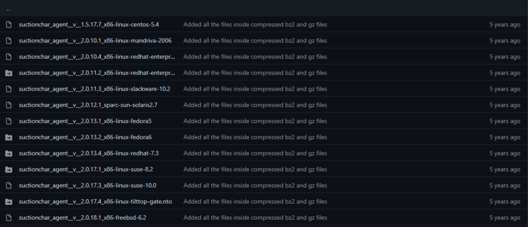The image size is (528, 227).
Task: Click folder icon for suse-8.2 entry
Action: click(x=9, y=170)
